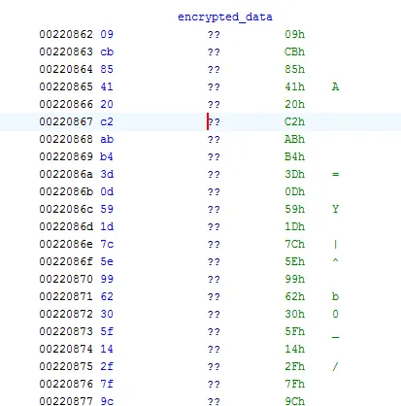The image size is (401, 406).
Task: Select byte value 5e in bytes column
Action: coord(107,261)
